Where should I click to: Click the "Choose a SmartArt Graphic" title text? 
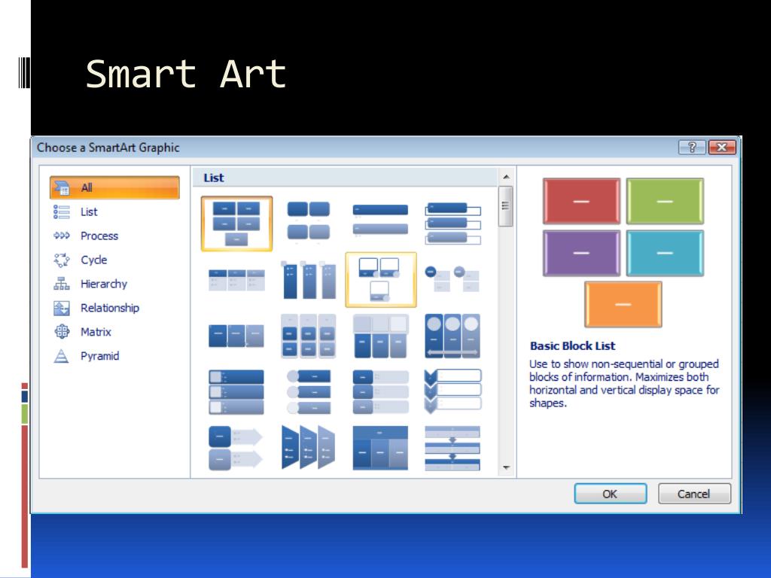(108, 148)
